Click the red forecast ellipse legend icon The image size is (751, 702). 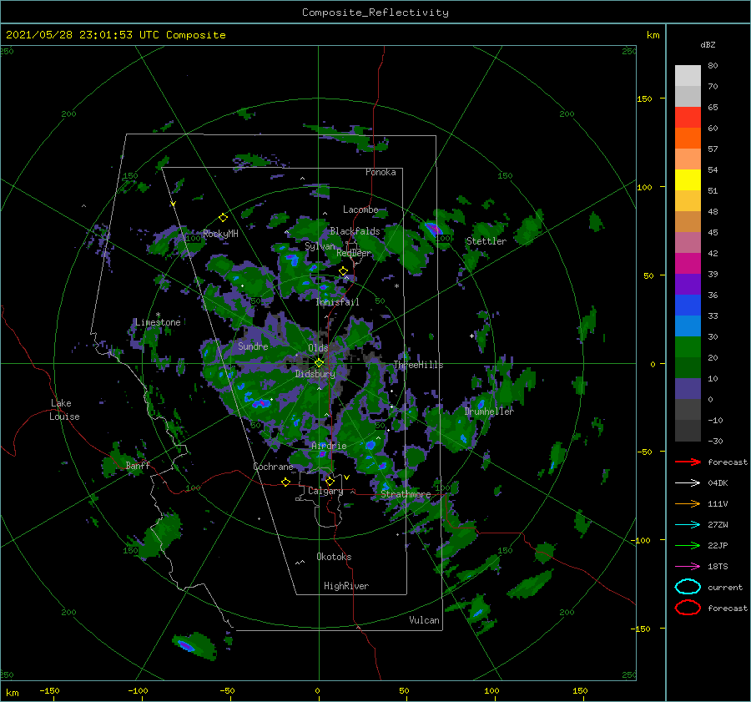coord(688,608)
